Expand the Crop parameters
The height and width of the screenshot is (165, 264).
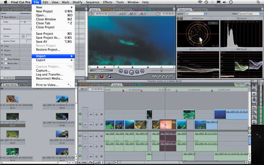click(2, 46)
